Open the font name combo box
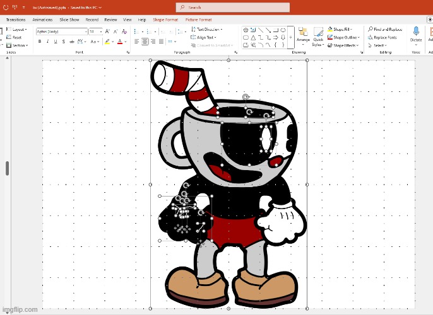Viewport: 433px width, 315px height. click(62, 31)
